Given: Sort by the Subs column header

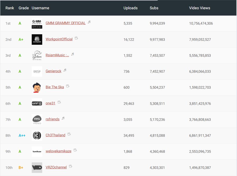Looking at the screenshot, I should click(x=154, y=8).
